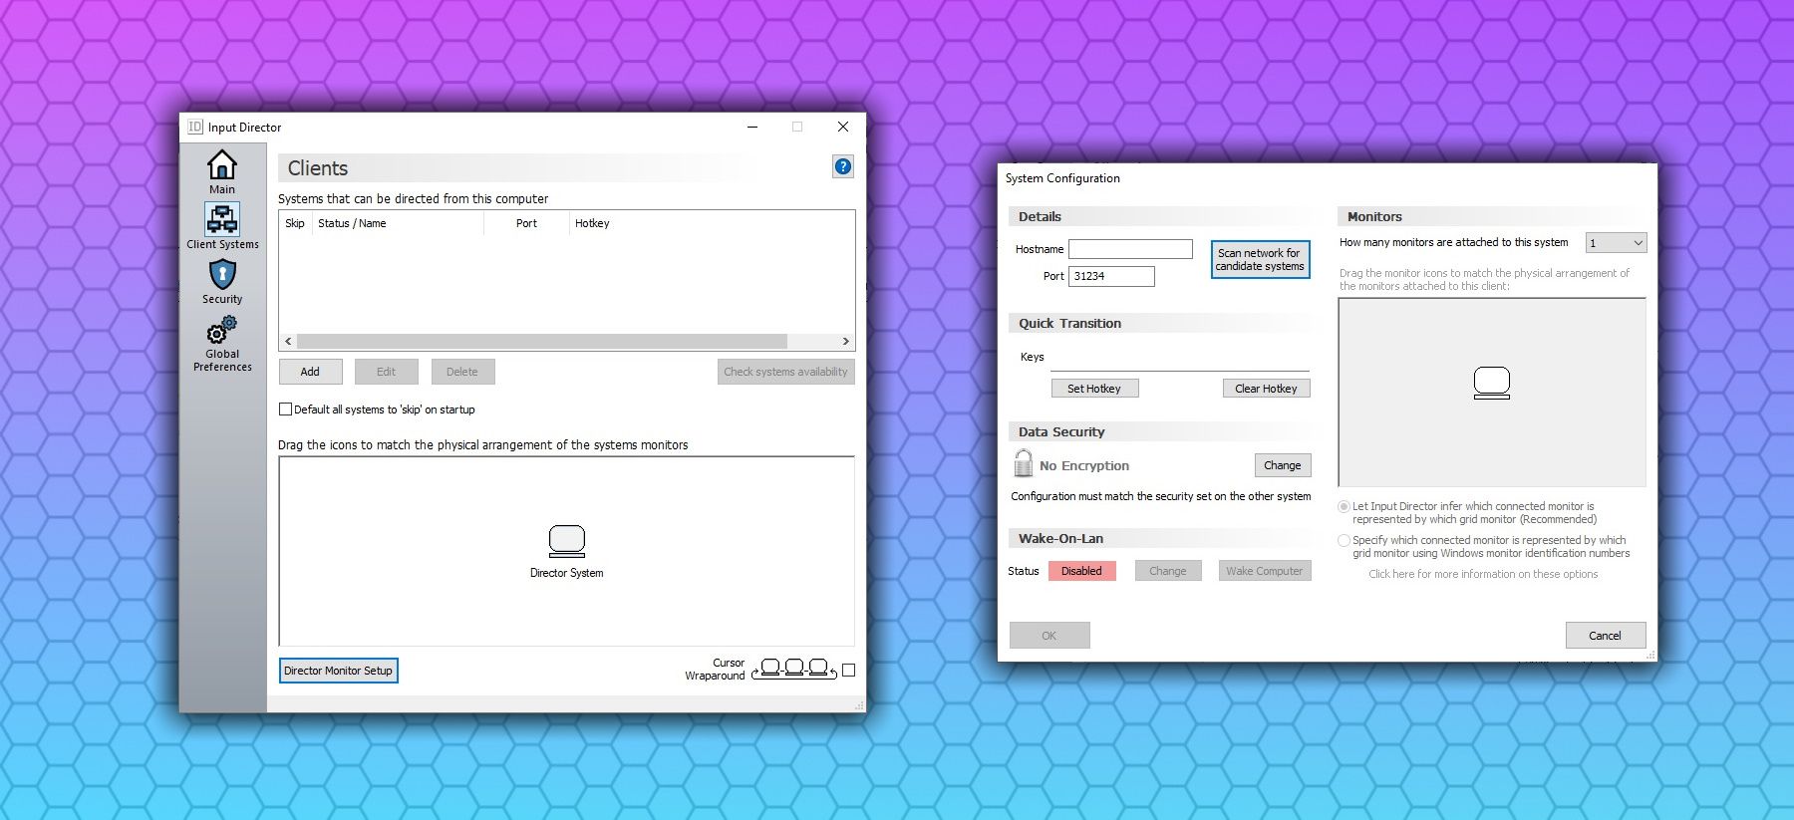The width and height of the screenshot is (1794, 820).
Task: Click OK in System Configuration
Action: pos(1049,636)
